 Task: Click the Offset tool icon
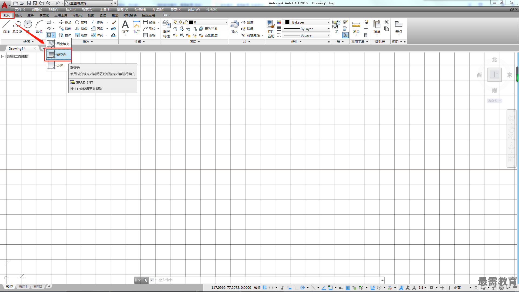pos(114,35)
